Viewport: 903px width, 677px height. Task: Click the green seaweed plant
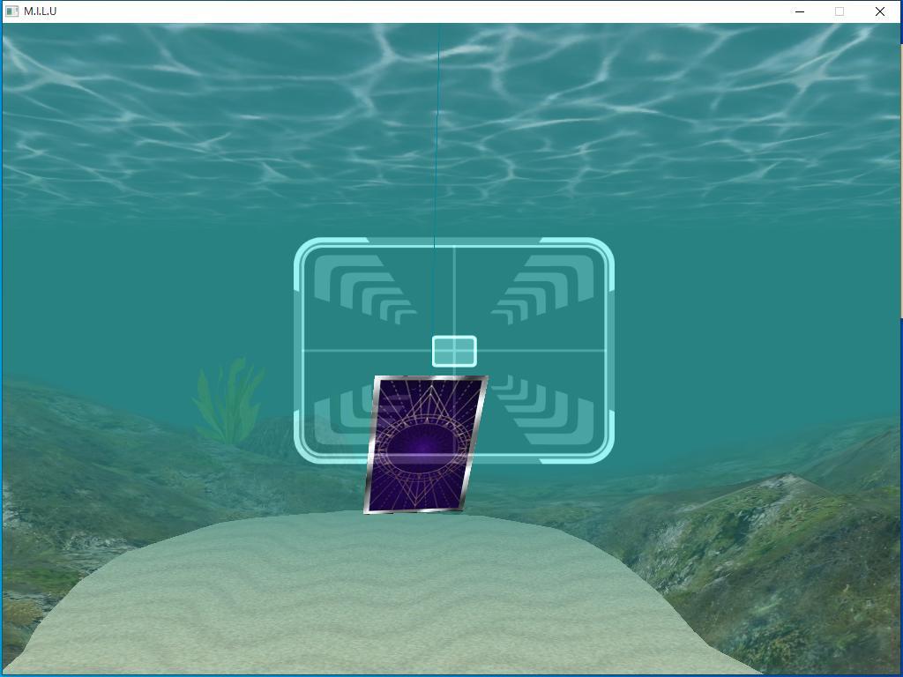point(228,401)
